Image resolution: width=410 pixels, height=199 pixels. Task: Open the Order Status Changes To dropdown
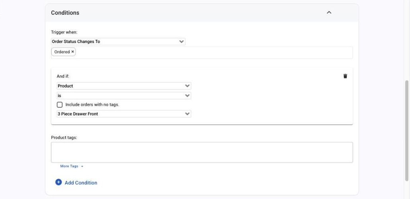click(118, 41)
